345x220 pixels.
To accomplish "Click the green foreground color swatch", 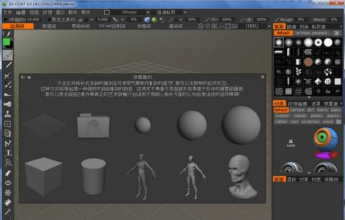I will (x=6, y=42).
